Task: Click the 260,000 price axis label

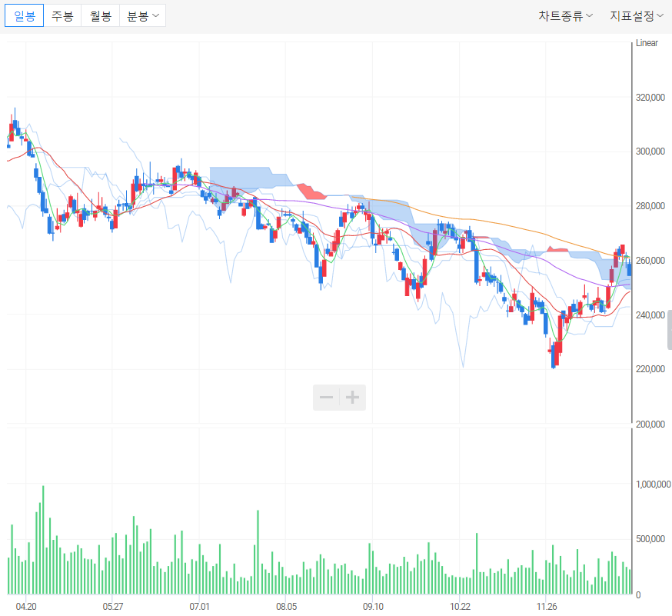Action: point(650,261)
